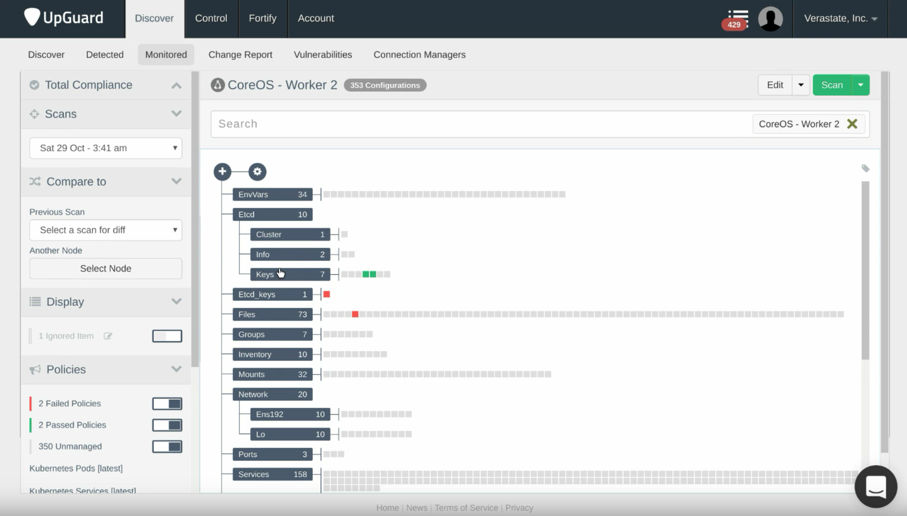Click the UpGuard shield logo
Image resolution: width=907 pixels, height=516 pixels.
pos(32,17)
